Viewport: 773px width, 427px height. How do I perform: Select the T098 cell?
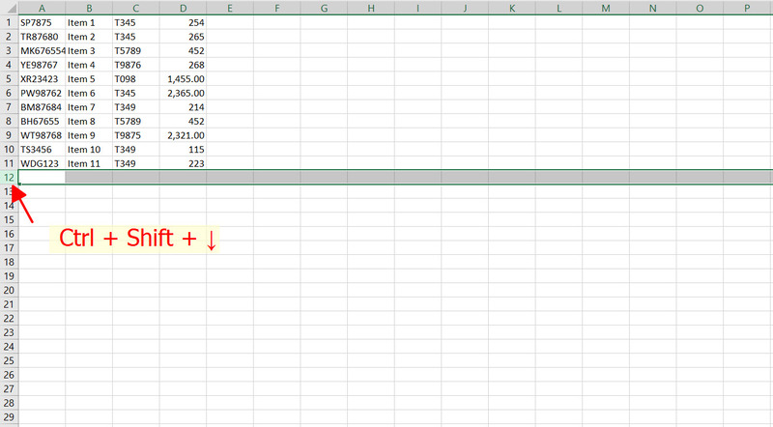tap(135, 78)
